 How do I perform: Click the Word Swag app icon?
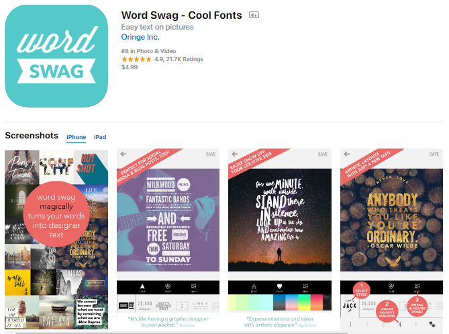[56, 56]
